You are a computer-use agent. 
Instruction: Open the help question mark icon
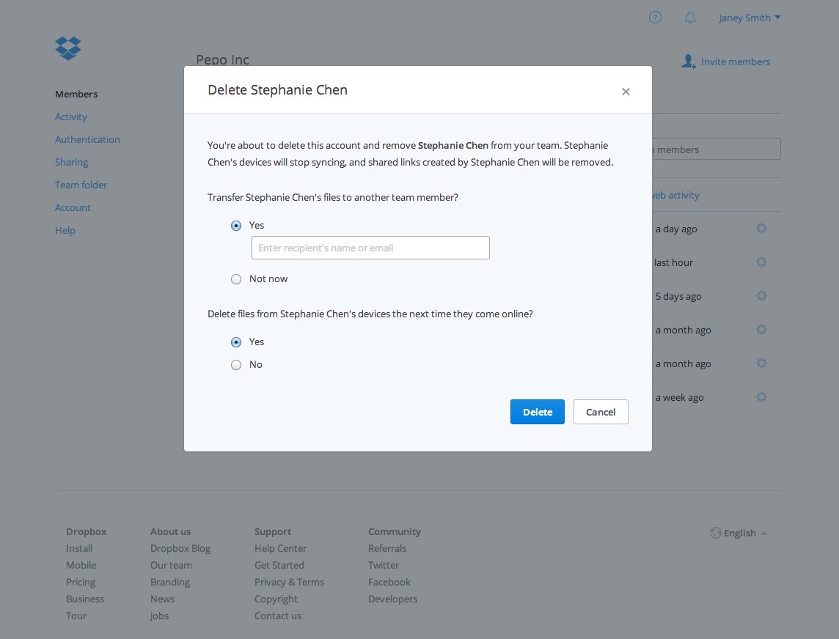[x=655, y=18]
